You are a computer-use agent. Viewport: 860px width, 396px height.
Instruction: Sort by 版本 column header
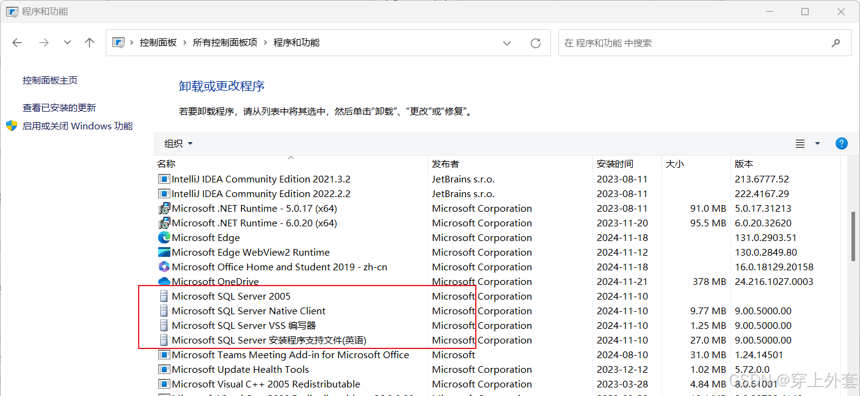tap(744, 164)
